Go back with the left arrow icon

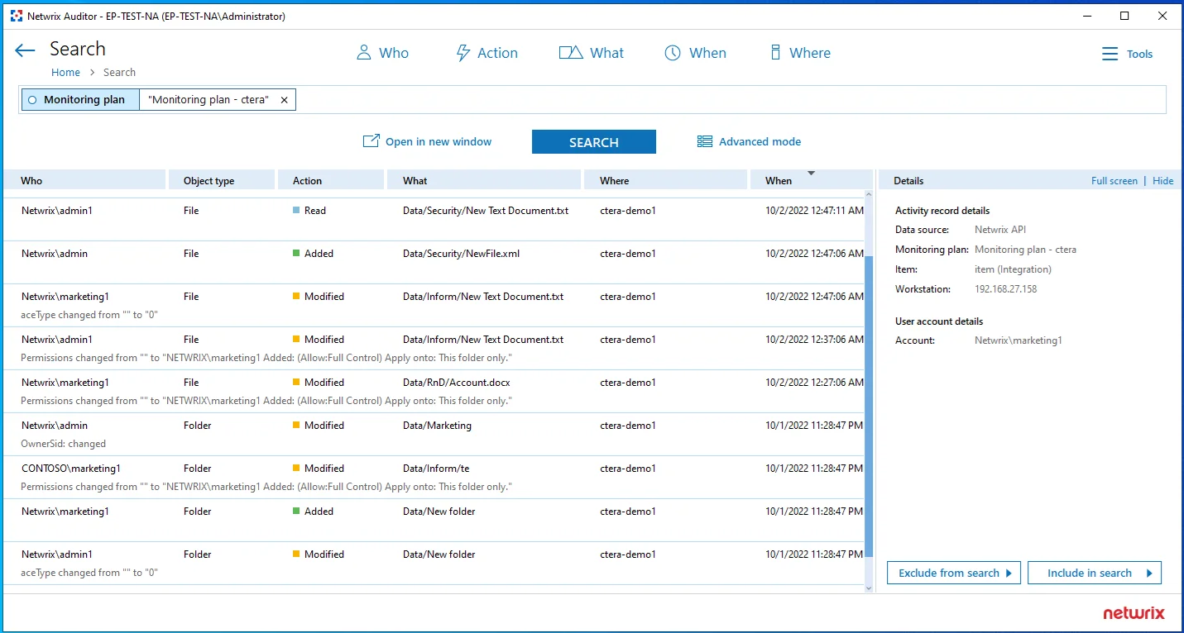point(25,51)
